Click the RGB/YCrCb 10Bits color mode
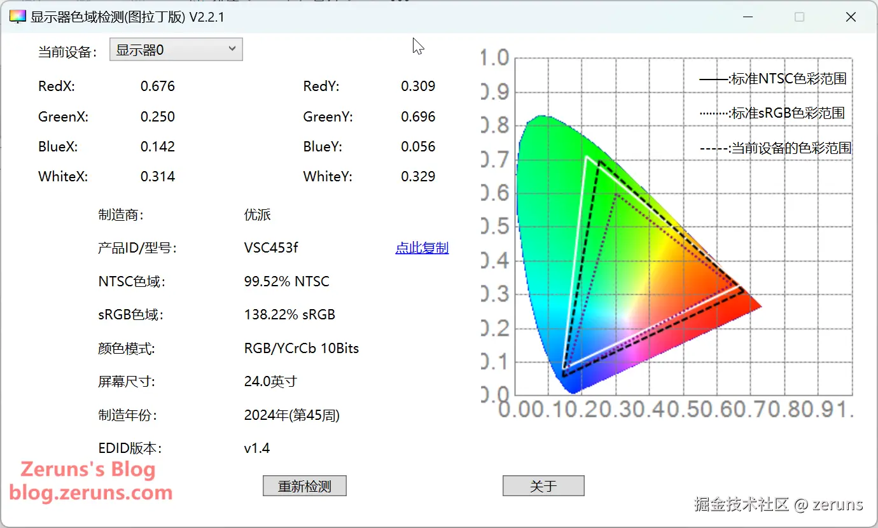The image size is (878, 528). (302, 348)
